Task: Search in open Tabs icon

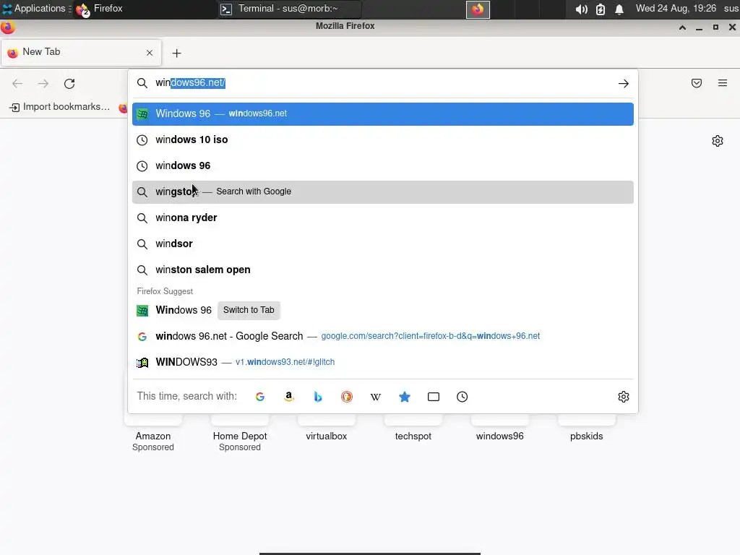Action: tap(434, 397)
